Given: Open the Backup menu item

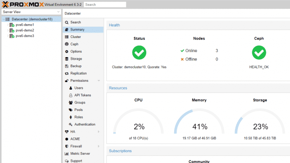Looking at the screenshot, I should pyautogui.click(x=83, y=66).
